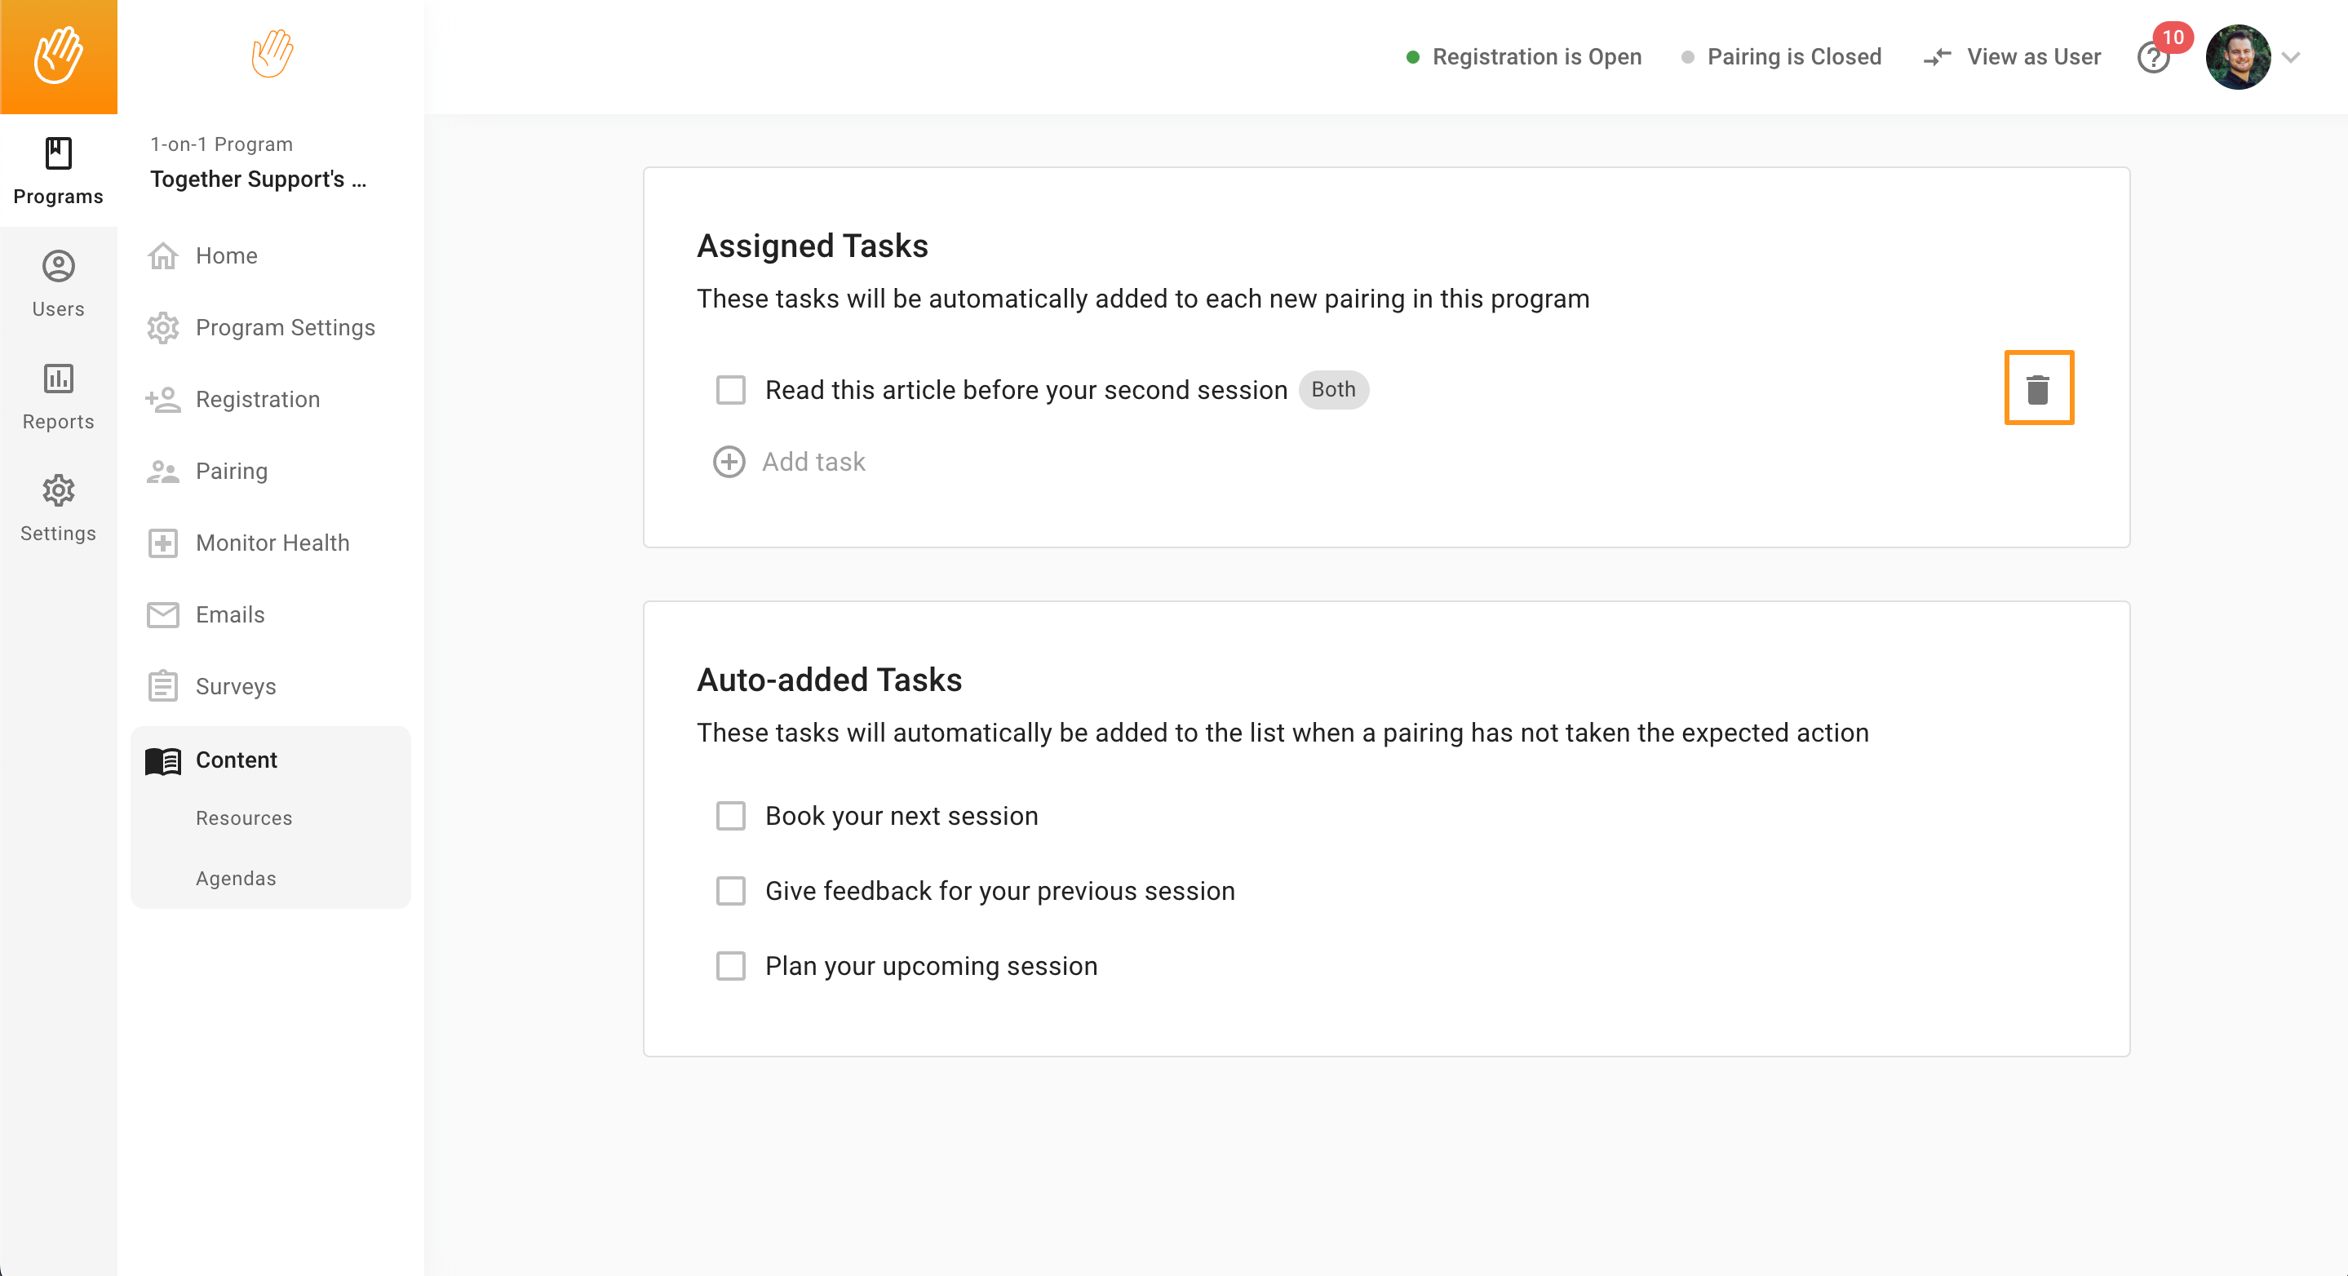Open the Agendas submenu item

coord(236,879)
